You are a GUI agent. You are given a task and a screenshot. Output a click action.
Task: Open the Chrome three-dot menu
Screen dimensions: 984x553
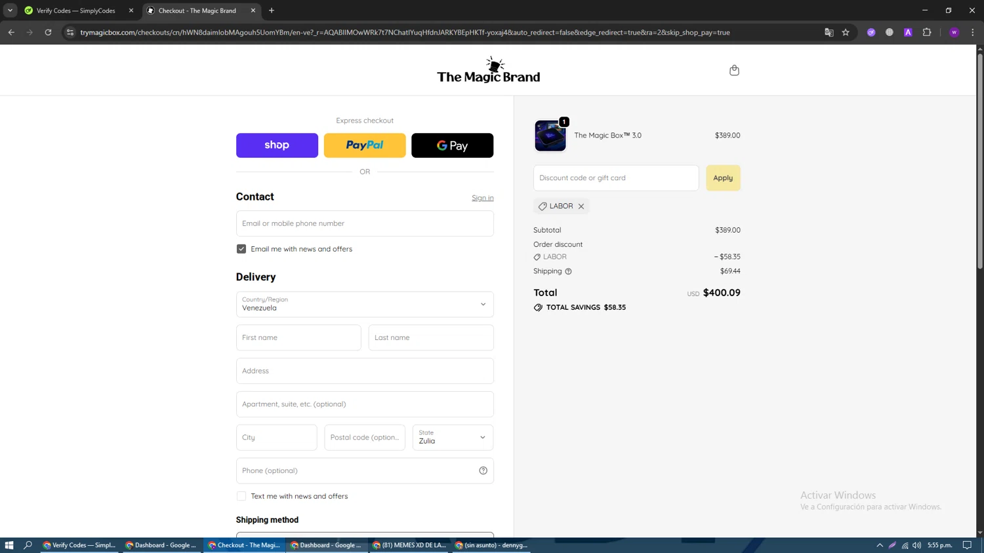973,32
